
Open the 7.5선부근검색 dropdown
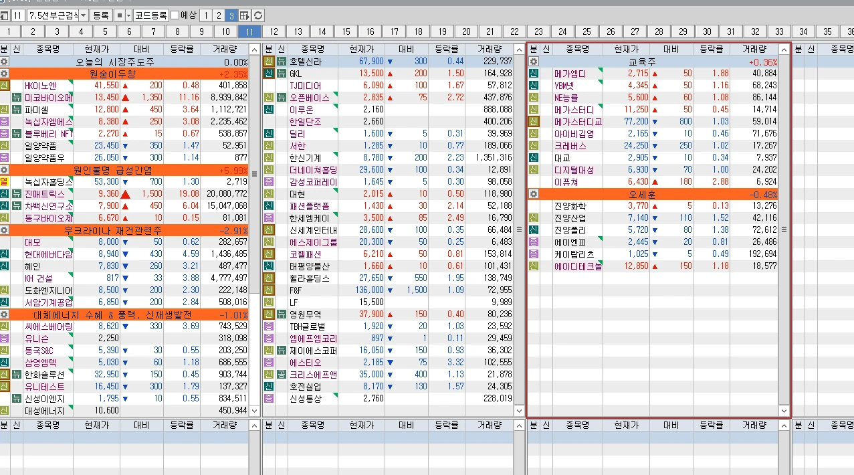coord(84,15)
